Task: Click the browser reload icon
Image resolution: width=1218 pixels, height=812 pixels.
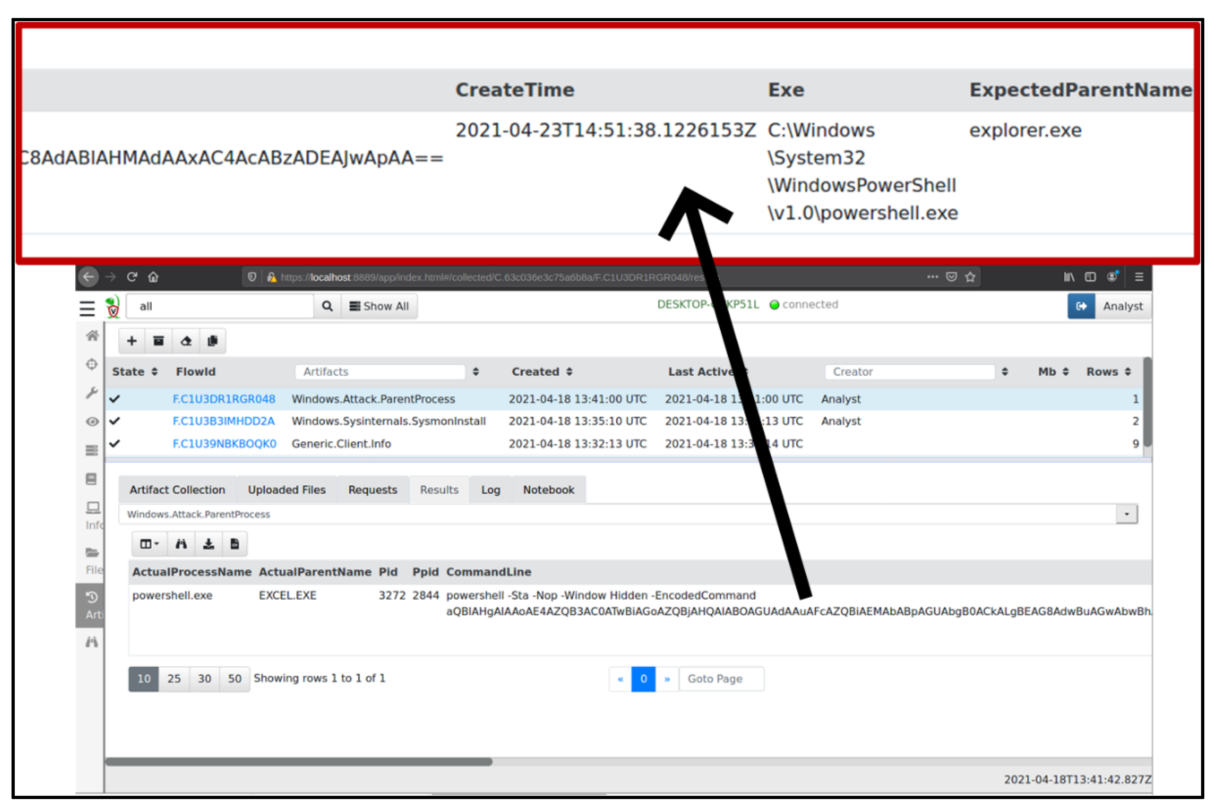Action: 132,277
